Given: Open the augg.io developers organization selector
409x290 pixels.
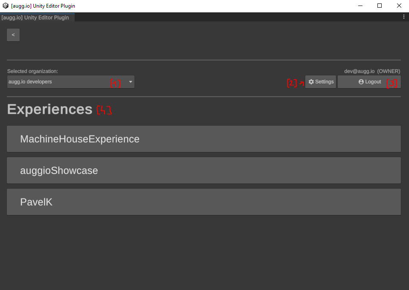Looking at the screenshot, I should [x=64, y=82].
